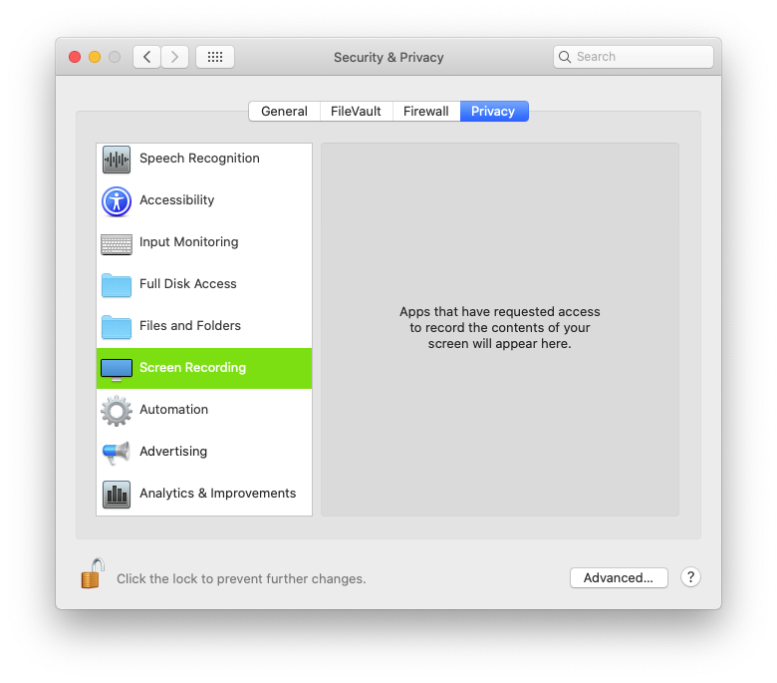
Task: Focus the Search field
Action: tap(634, 57)
